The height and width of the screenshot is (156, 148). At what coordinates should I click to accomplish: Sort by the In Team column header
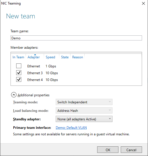[18, 57]
